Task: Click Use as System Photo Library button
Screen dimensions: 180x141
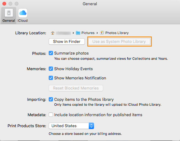Action: point(119,41)
